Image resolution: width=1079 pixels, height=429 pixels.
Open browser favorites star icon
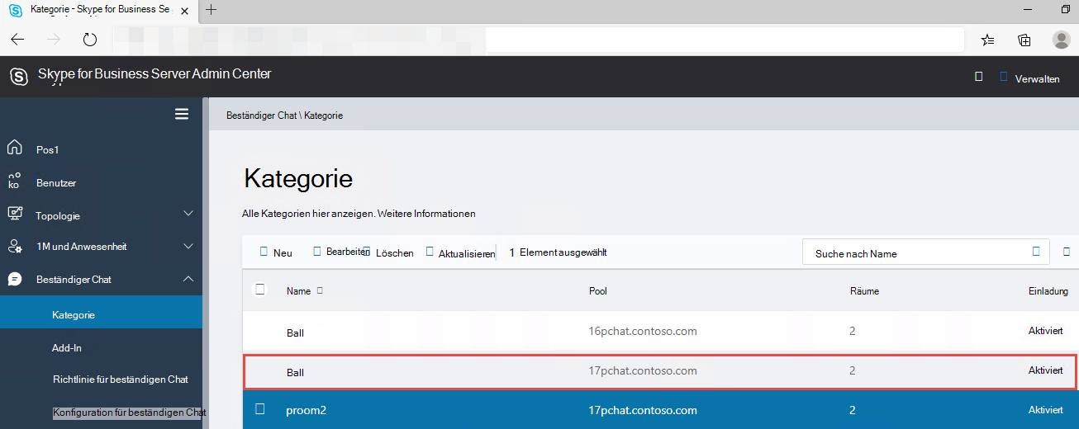[987, 40]
